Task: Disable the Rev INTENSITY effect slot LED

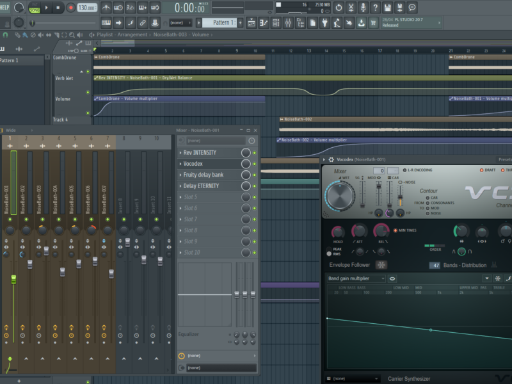Action: 254,153
